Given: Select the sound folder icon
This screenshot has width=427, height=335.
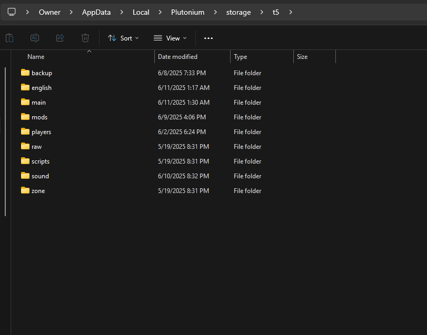Looking at the screenshot, I should point(25,175).
